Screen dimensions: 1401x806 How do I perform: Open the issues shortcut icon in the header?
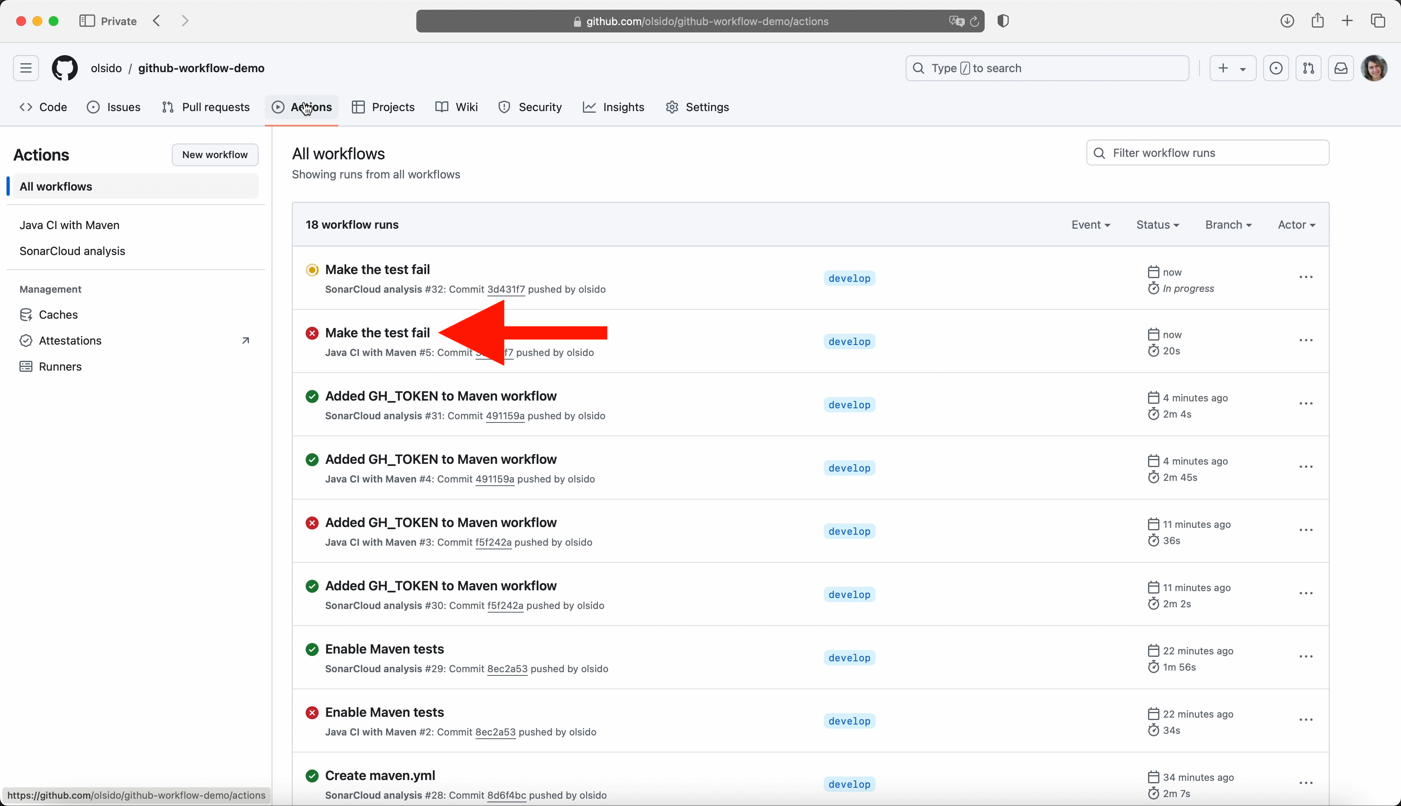[x=1276, y=68]
